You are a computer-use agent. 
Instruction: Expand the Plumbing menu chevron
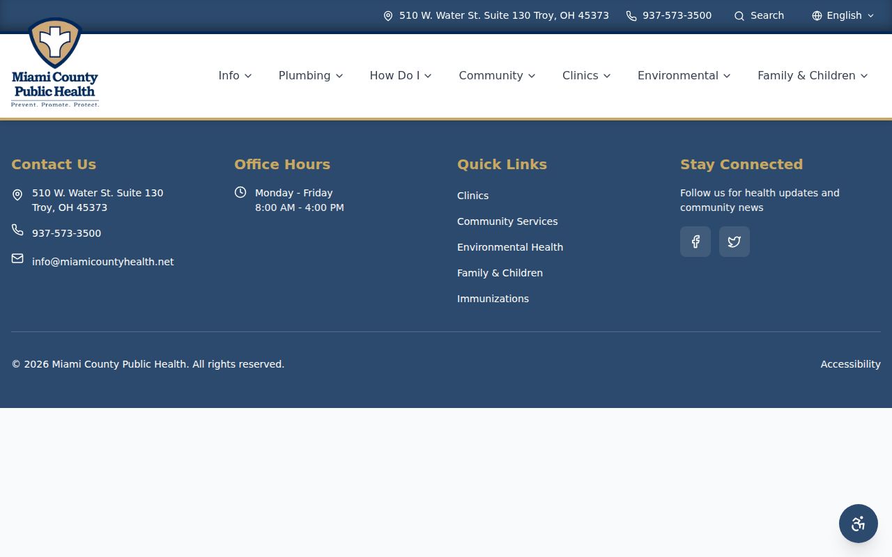tap(339, 76)
